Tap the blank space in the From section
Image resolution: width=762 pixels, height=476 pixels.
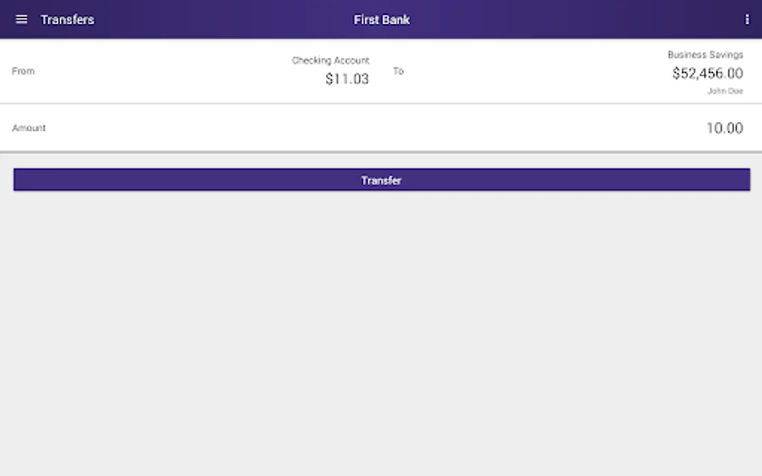(x=159, y=71)
